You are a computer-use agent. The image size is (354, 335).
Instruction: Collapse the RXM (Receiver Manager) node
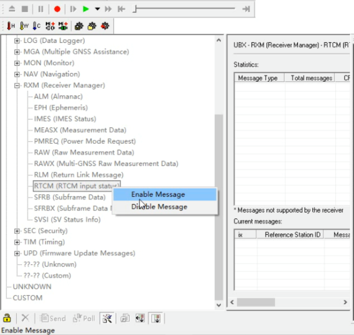17,85
